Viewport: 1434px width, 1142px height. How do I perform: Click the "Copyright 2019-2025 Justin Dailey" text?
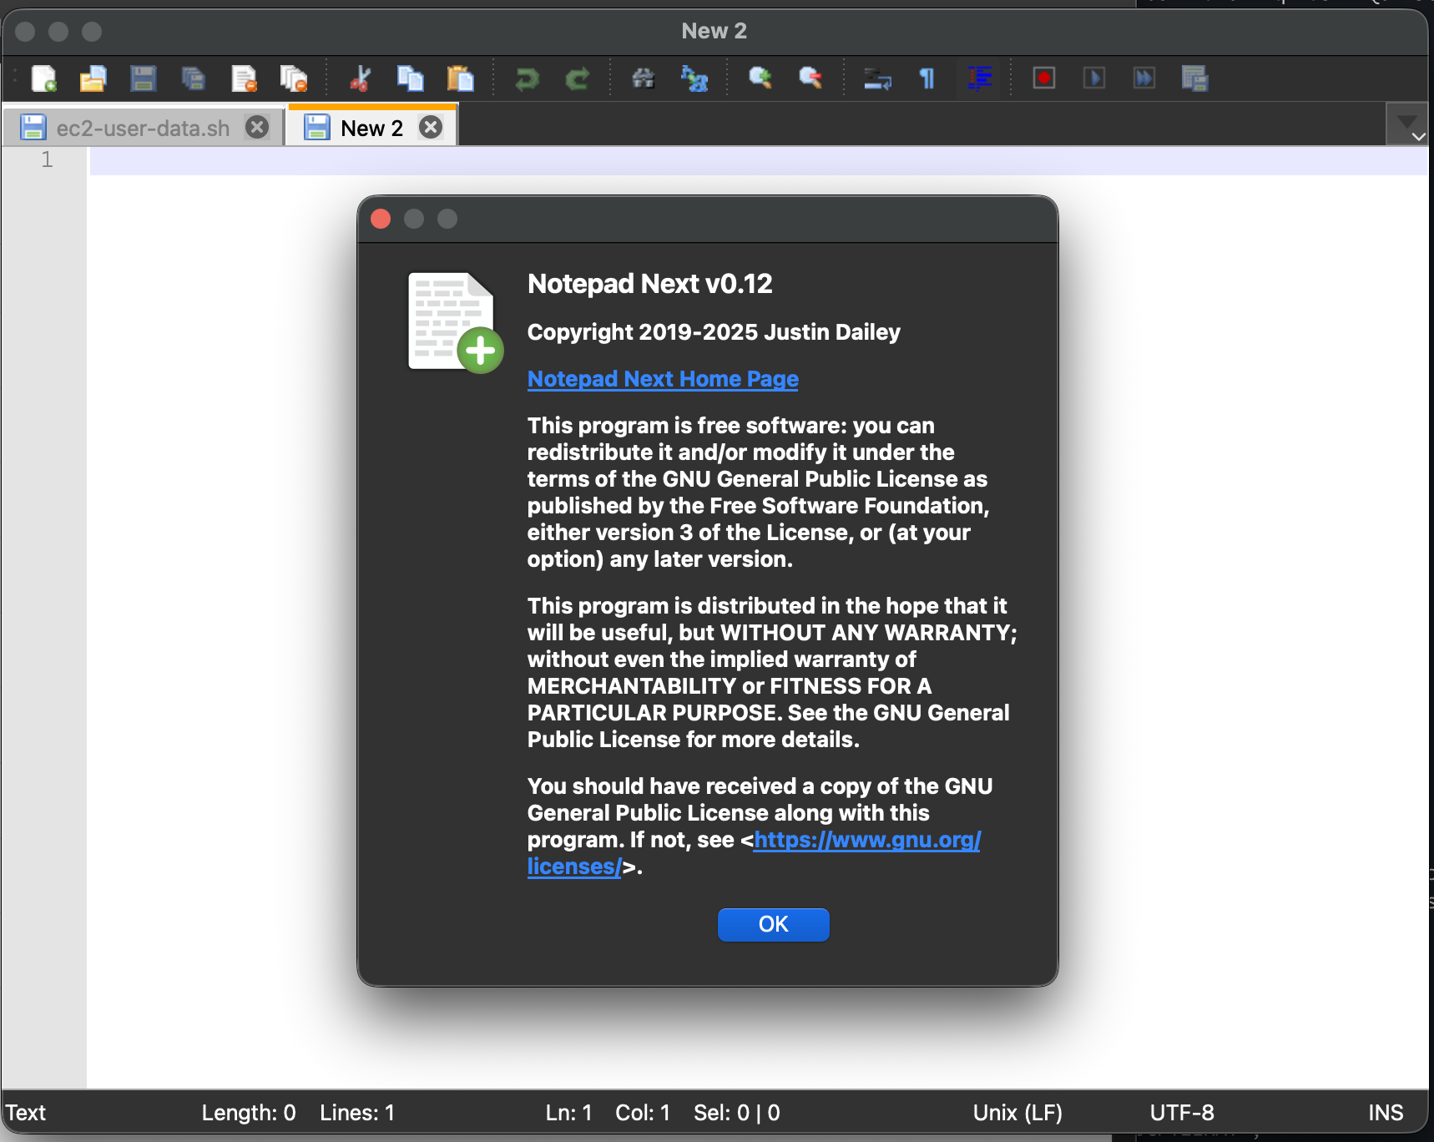[x=714, y=332]
